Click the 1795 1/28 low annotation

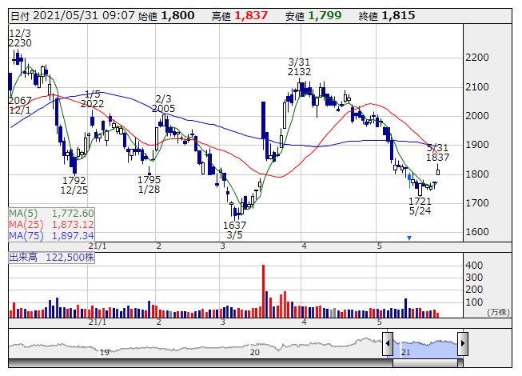(149, 185)
